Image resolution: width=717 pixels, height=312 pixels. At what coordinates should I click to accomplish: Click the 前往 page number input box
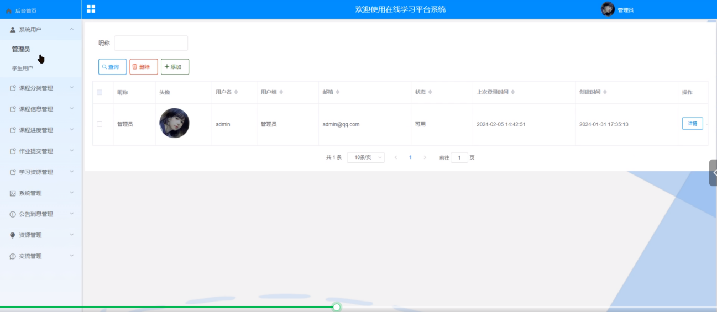tap(459, 157)
